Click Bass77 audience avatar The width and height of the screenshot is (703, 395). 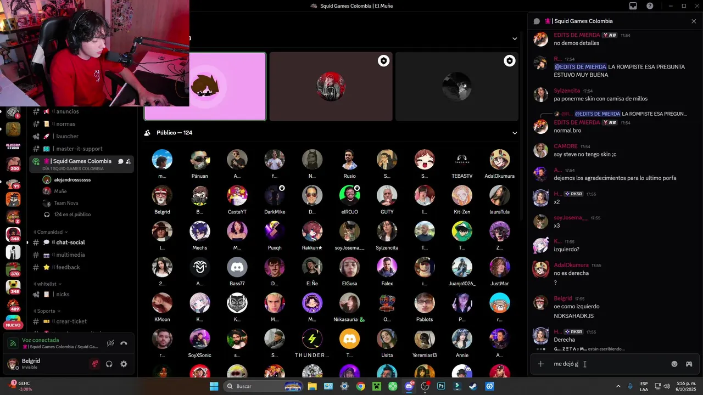point(237,267)
